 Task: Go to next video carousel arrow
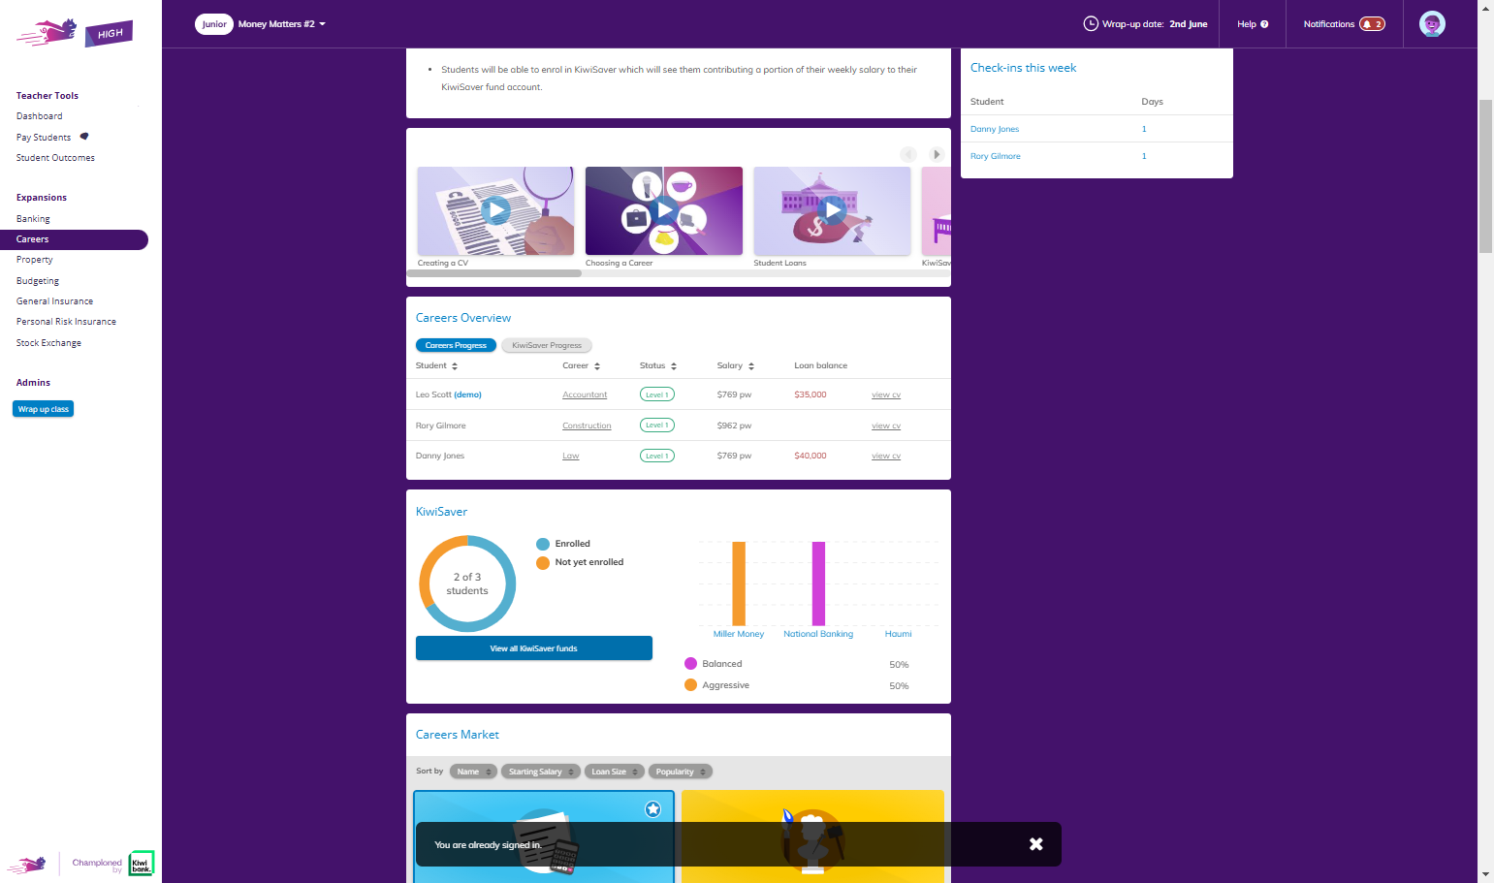pos(937,154)
